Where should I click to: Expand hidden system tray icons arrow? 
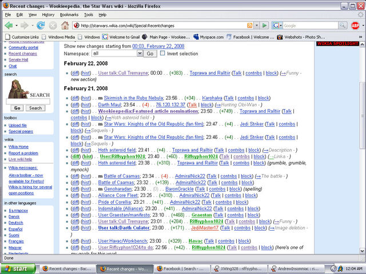click(x=333, y=269)
